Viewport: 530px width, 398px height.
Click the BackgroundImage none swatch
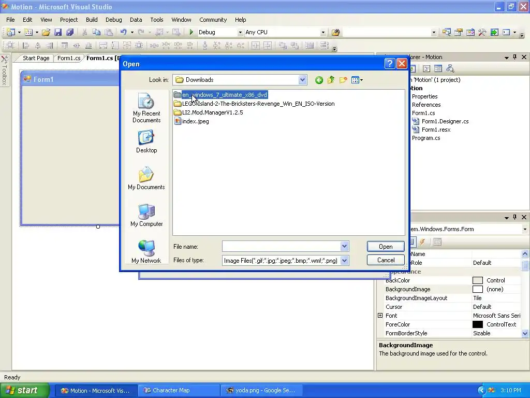(477, 289)
